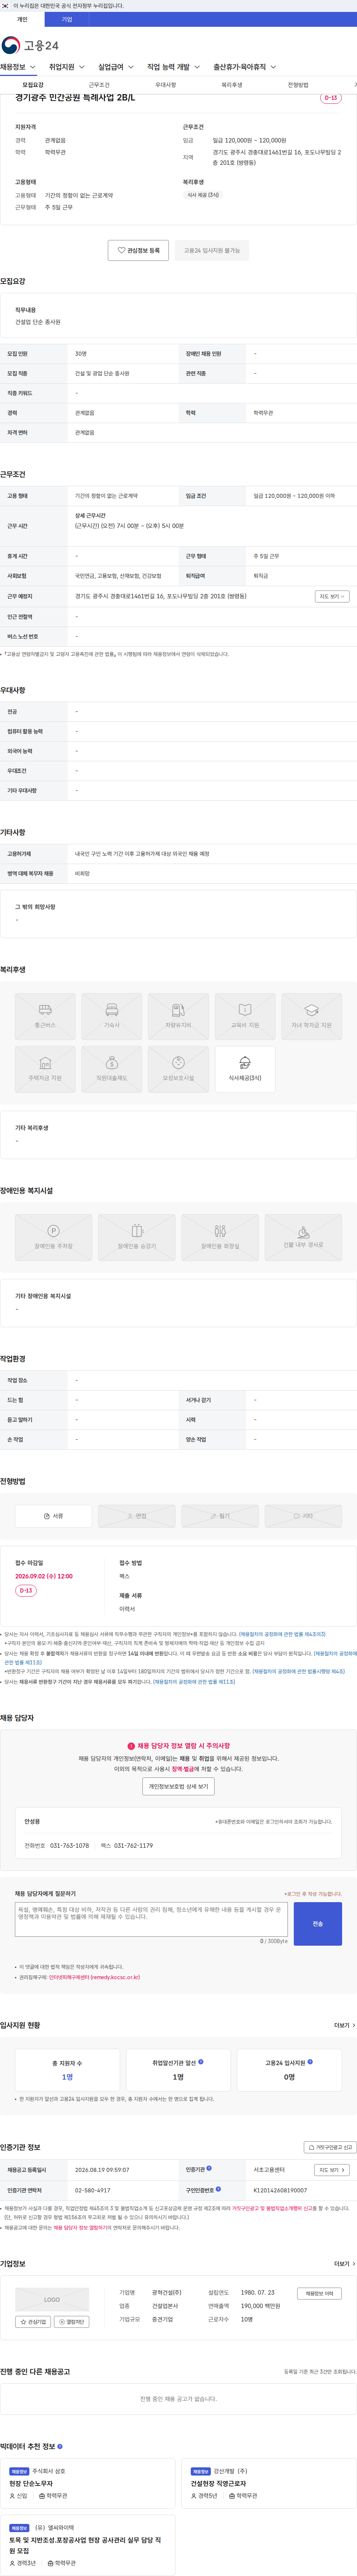Open 지도 보기 for 서초고용센터

click(332, 2170)
